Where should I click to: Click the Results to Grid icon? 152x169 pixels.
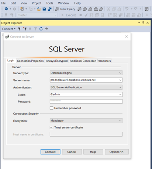point(134,15)
